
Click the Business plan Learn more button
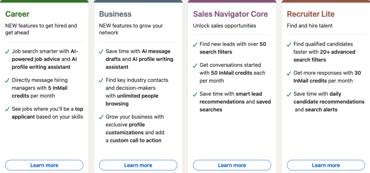tap(138, 165)
